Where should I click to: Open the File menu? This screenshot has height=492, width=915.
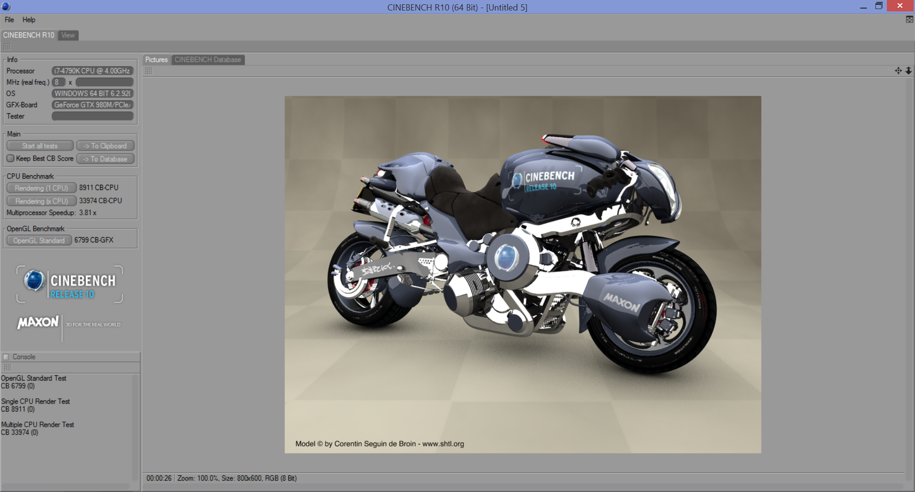[9, 20]
